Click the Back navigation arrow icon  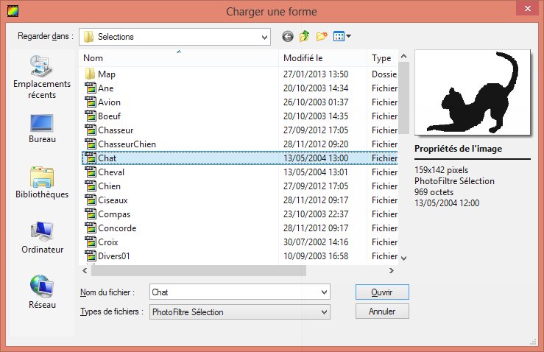pyautogui.click(x=287, y=36)
